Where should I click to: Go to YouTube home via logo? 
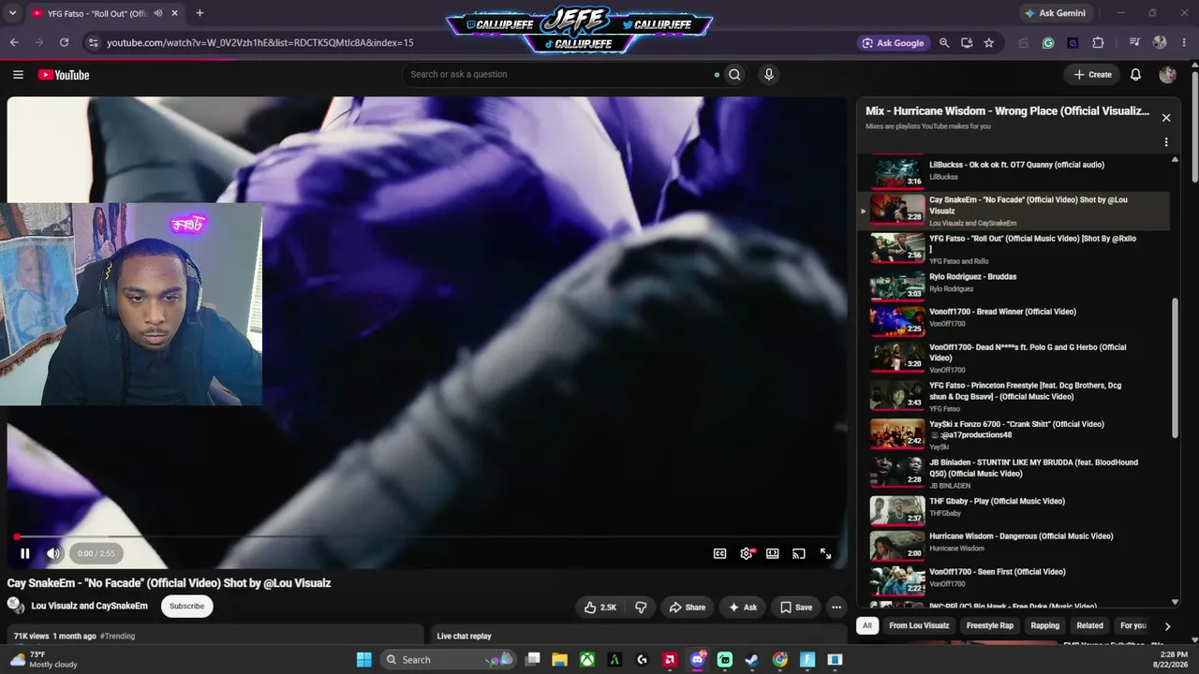(64, 75)
